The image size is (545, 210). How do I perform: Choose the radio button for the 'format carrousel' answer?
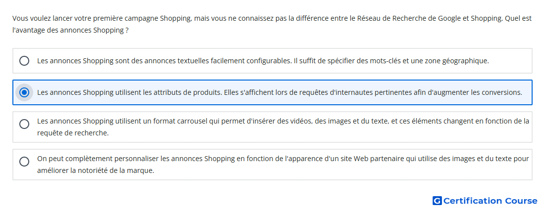pos(24,124)
